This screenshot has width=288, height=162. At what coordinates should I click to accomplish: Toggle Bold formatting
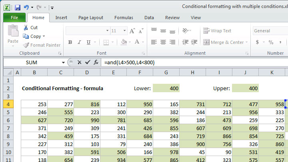coord(70,42)
